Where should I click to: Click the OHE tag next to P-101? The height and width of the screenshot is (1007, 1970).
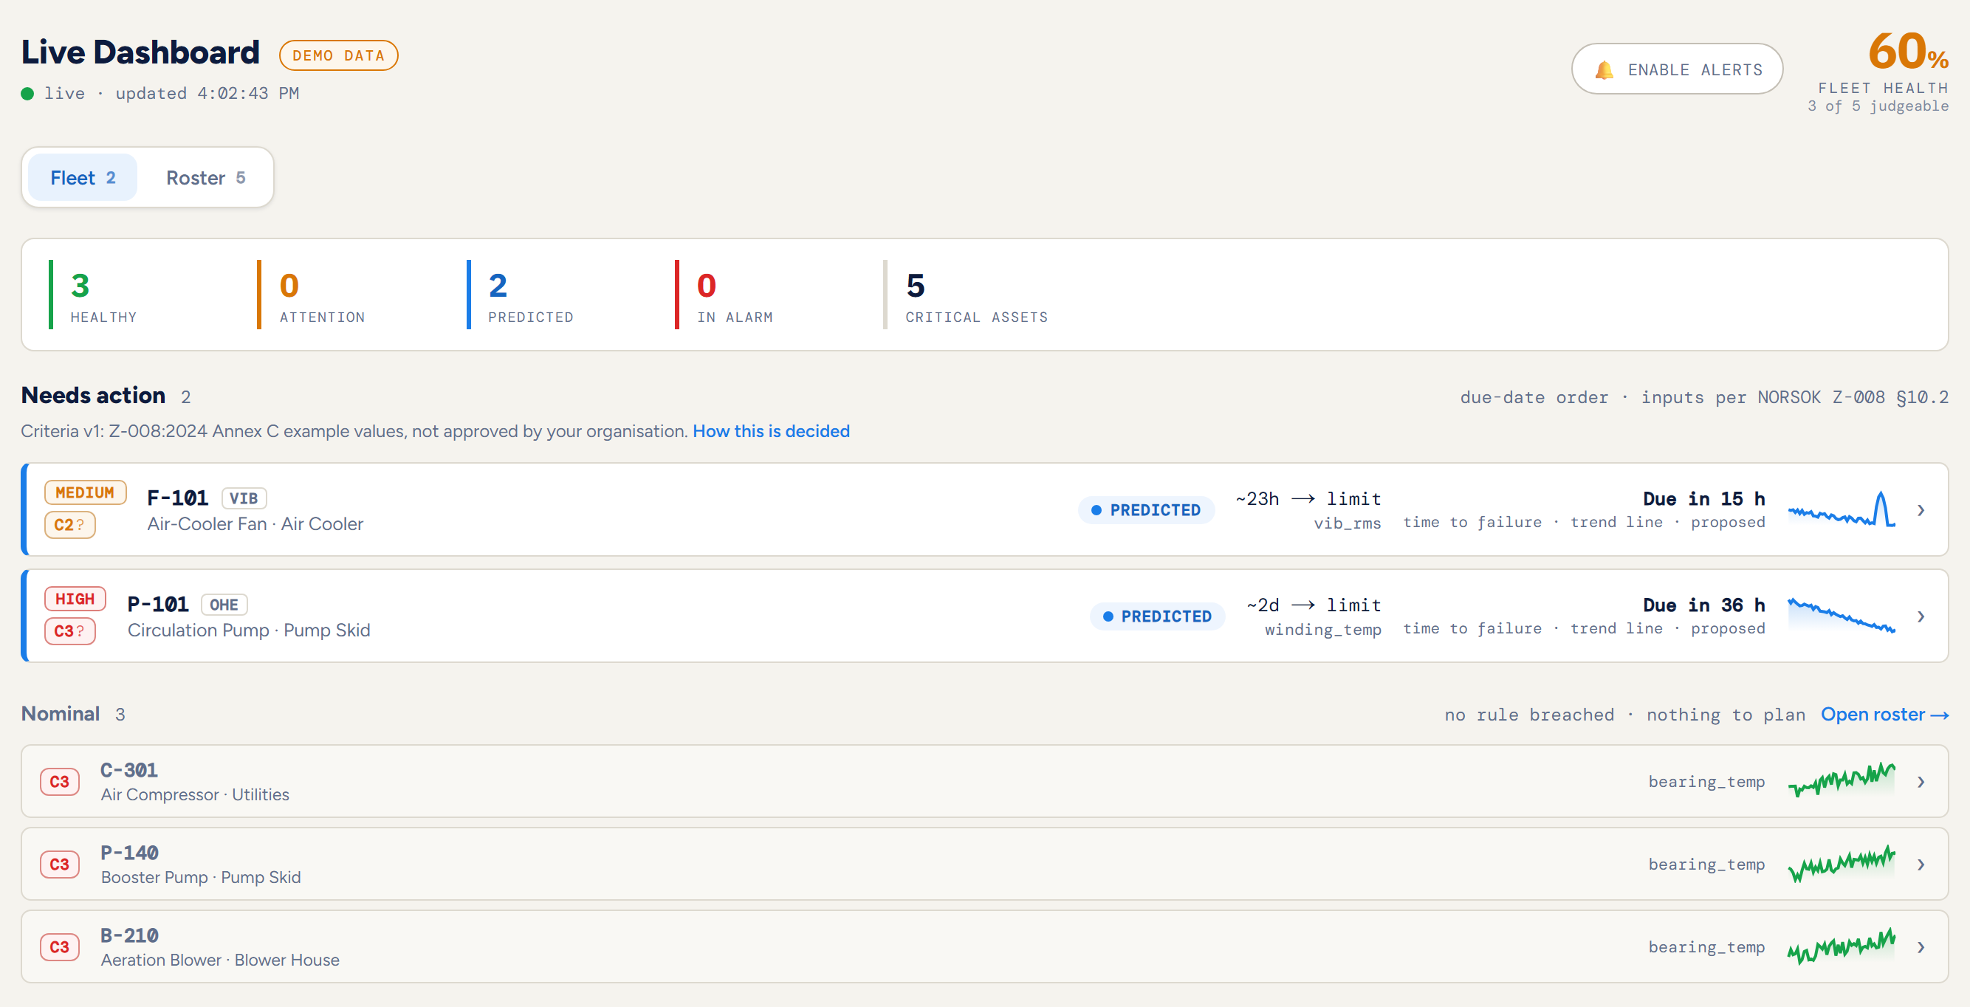(x=224, y=605)
